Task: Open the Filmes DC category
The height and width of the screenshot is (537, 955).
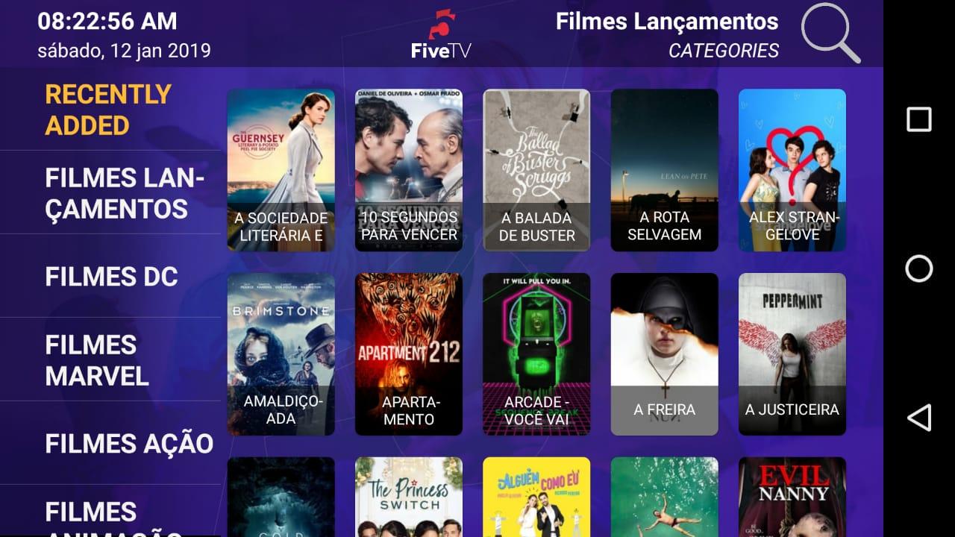Action: tap(111, 277)
